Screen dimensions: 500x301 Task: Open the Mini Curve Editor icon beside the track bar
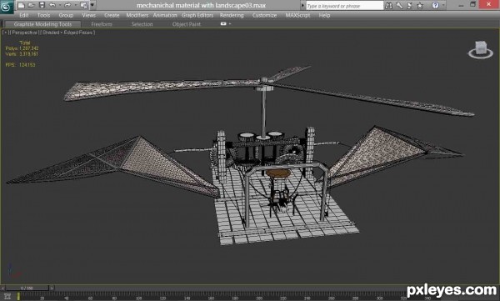pos(7,297)
